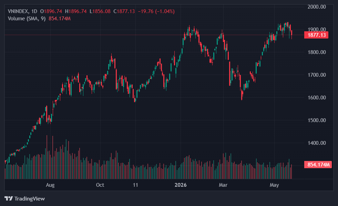Click the red 854.174M volume axis label
The width and height of the screenshot is (338, 206).
(x=318, y=165)
